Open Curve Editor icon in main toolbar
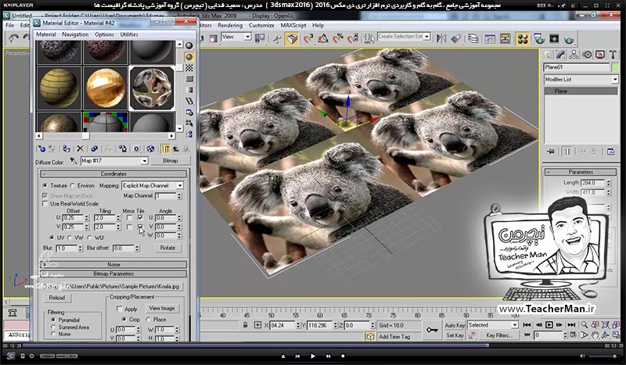The width and height of the screenshot is (626, 365). (x=490, y=39)
